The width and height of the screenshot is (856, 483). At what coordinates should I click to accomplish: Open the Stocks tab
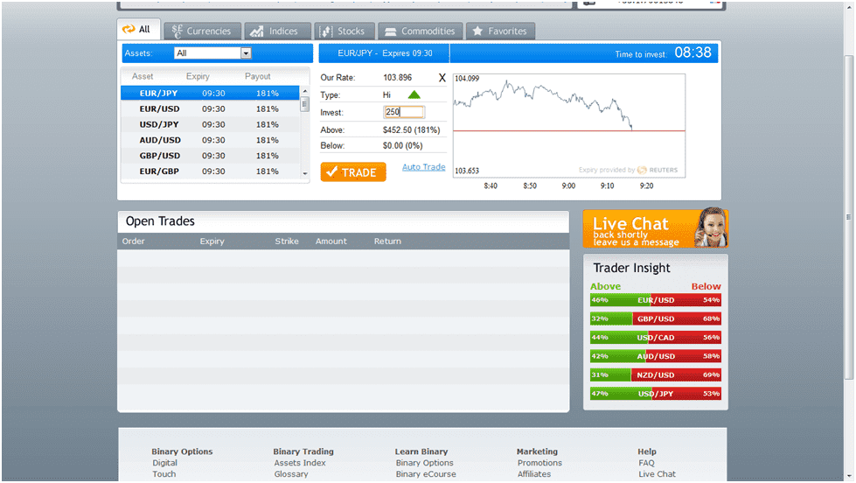[x=343, y=31]
